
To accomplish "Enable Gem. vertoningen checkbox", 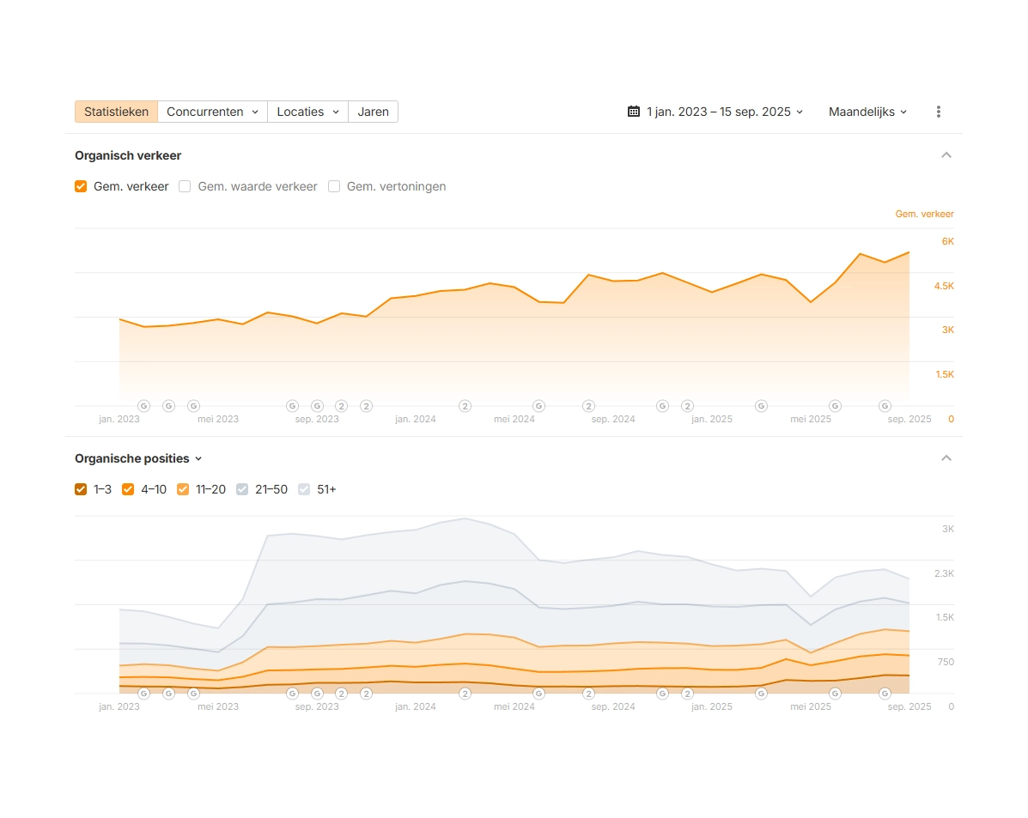I will point(334,186).
